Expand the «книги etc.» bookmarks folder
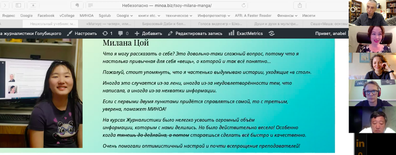Viewport: 396px width, 155px height. [x=149, y=15]
